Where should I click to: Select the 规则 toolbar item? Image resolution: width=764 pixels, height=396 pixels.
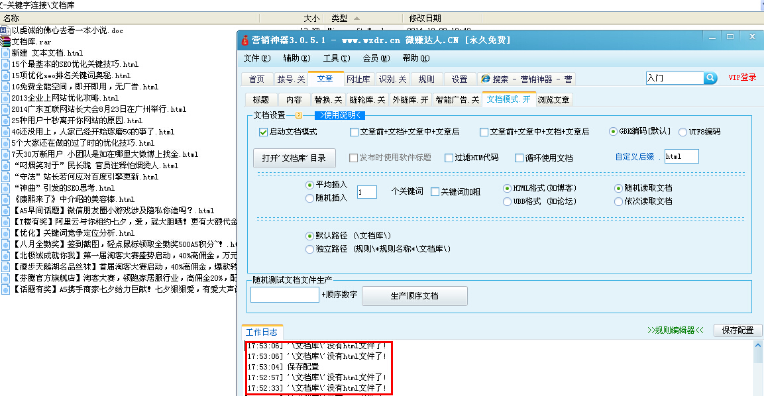click(x=427, y=78)
